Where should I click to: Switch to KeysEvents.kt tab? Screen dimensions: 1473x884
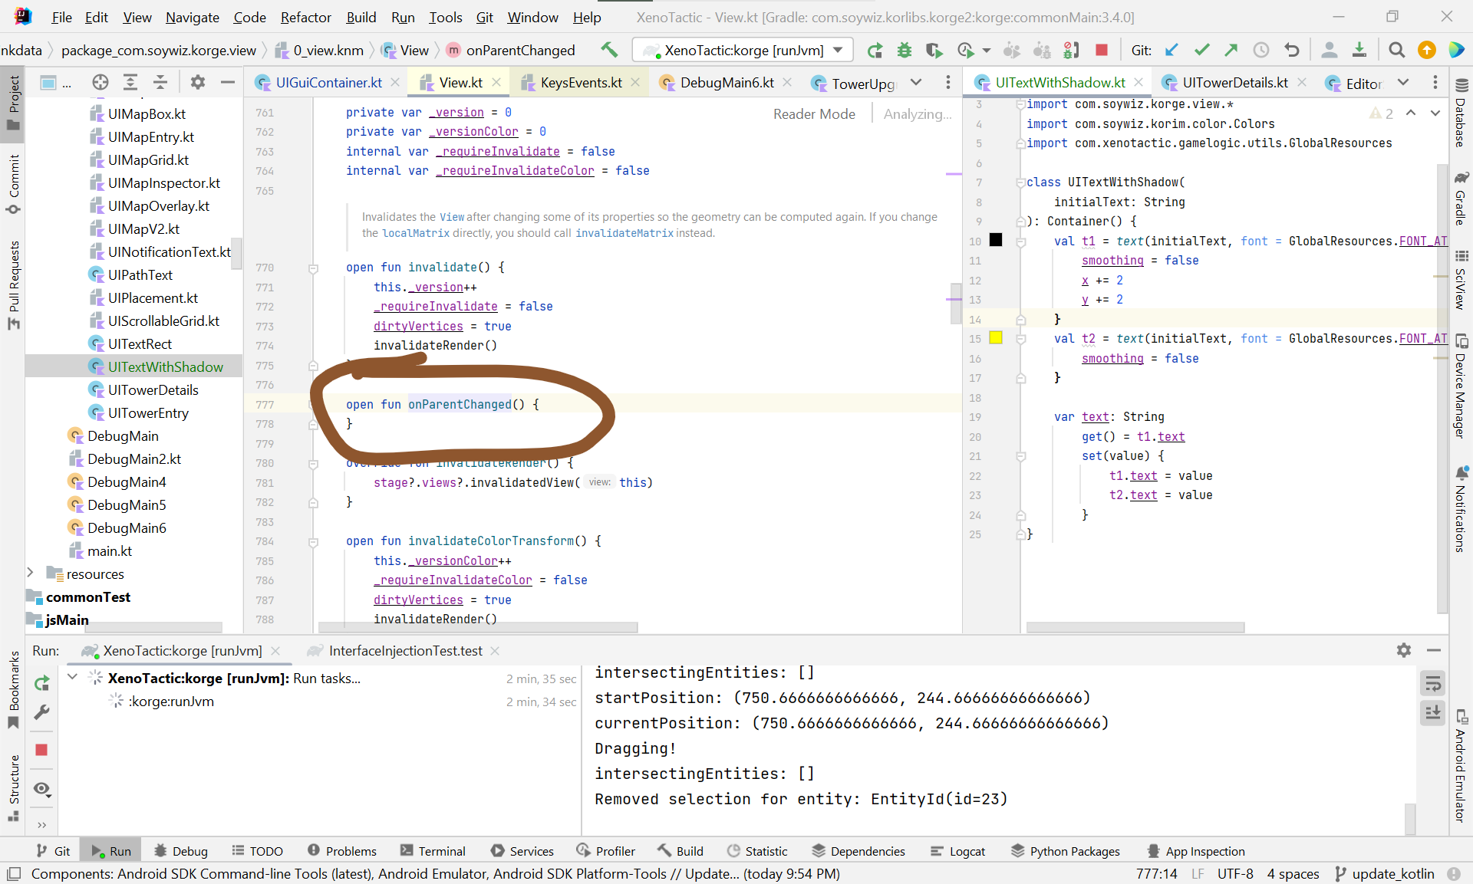pyautogui.click(x=581, y=83)
